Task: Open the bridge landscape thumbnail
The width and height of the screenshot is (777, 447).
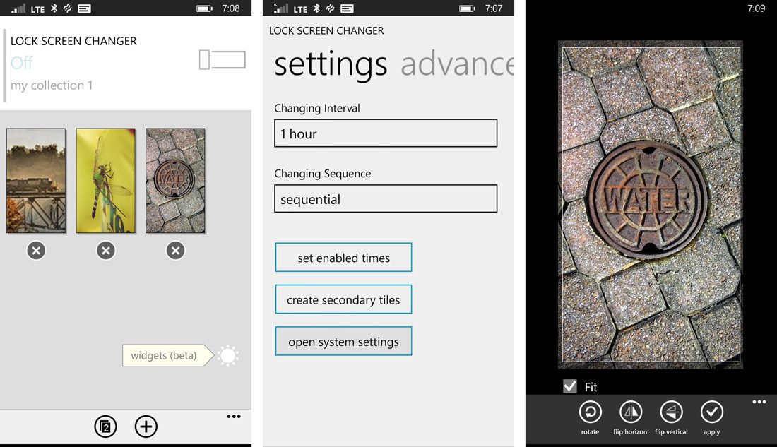Action: (x=36, y=181)
